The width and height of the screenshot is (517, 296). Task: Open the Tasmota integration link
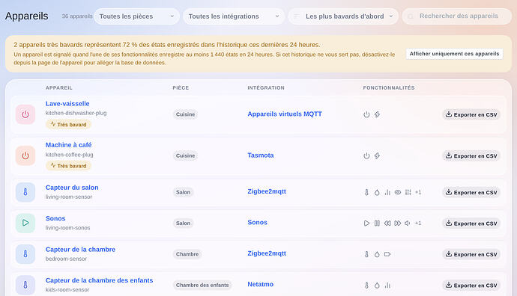tap(261, 155)
